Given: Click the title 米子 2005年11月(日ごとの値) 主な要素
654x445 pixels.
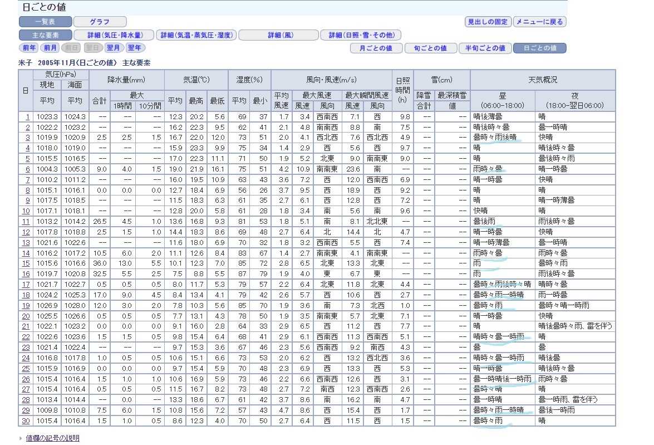Looking at the screenshot, I should click(85, 63).
